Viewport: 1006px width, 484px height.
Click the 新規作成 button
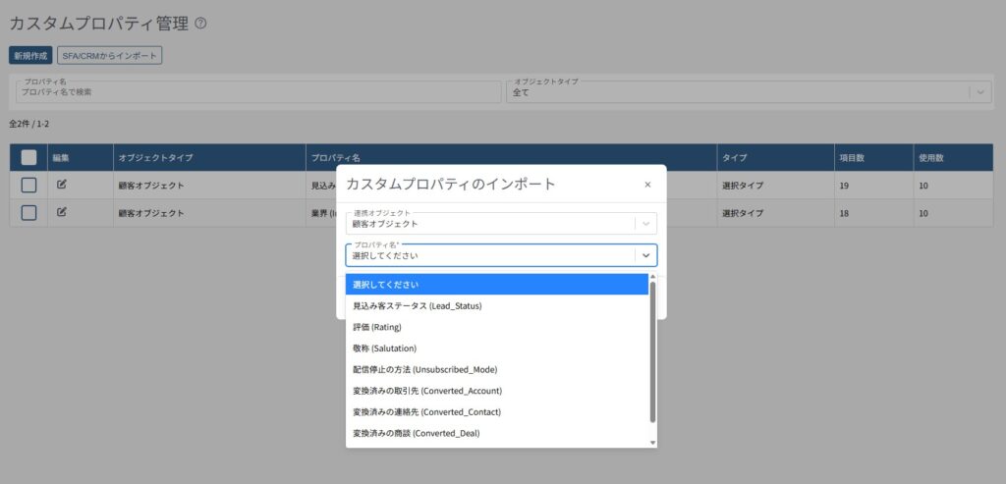coord(30,56)
